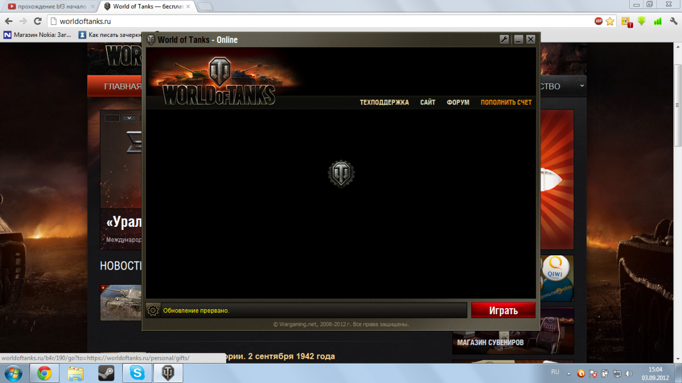Image resolution: width=682 pixels, height=383 pixels.
Task: Click ПОПОЛНИТЬ СЧЕТ link in launcher
Action: 506,103
